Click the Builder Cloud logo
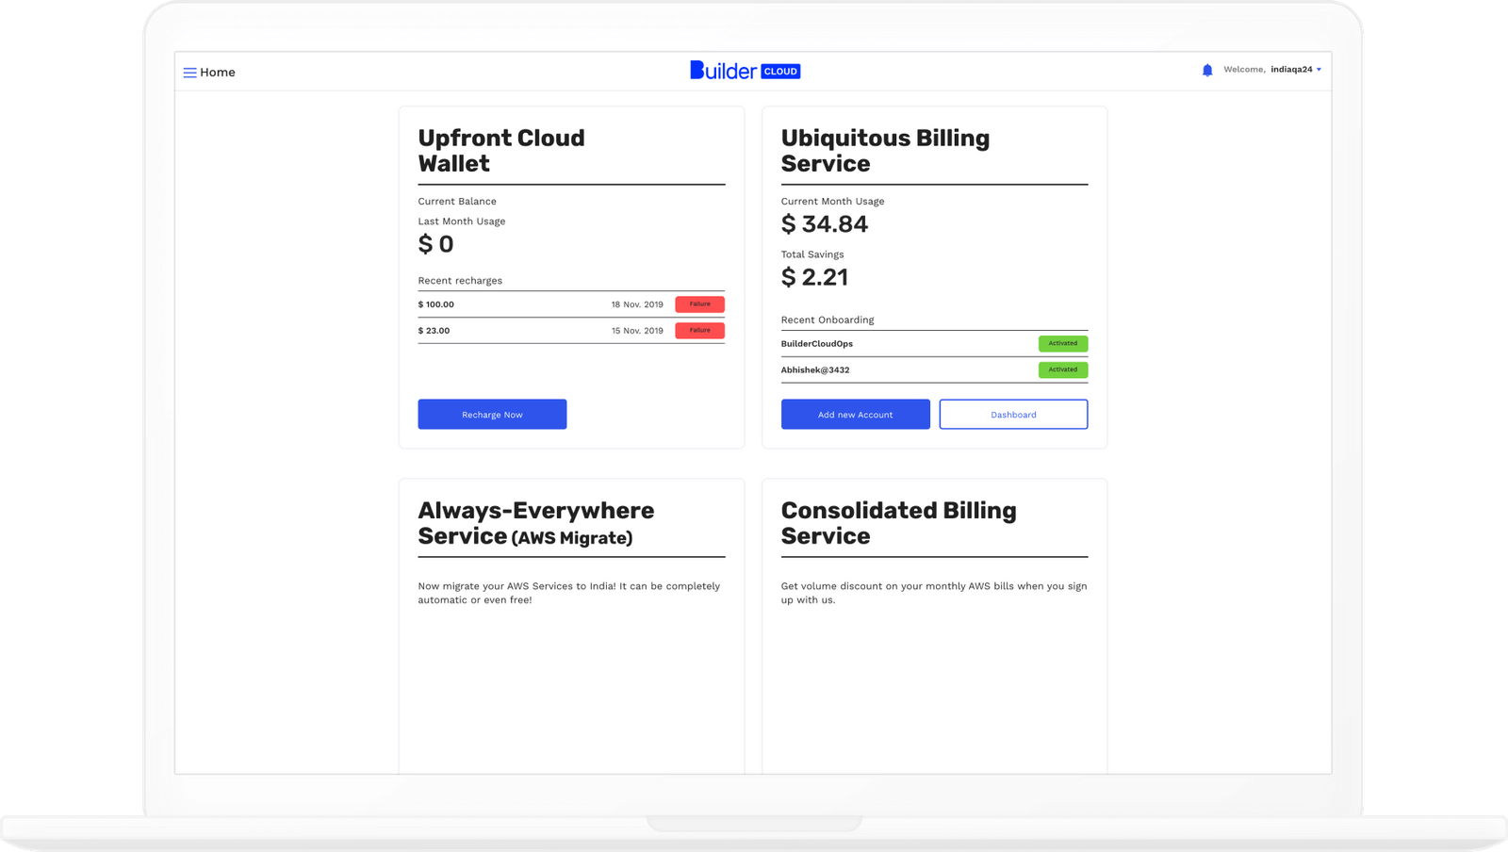This screenshot has width=1508, height=852. [745, 71]
